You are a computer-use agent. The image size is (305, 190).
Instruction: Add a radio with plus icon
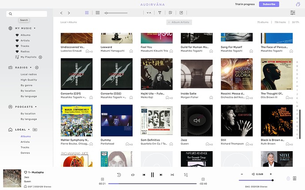pyautogui.click(x=37, y=67)
